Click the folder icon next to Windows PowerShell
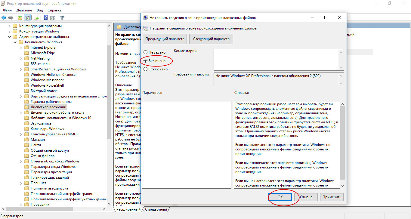The height and width of the screenshot is (219, 411). 26,85
